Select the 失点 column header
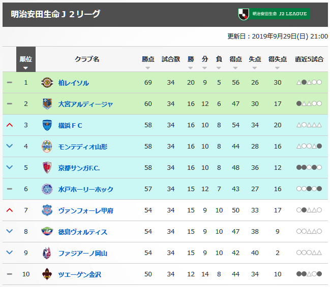The height and width of the screenshot is (287, 330). pos(255,59)
